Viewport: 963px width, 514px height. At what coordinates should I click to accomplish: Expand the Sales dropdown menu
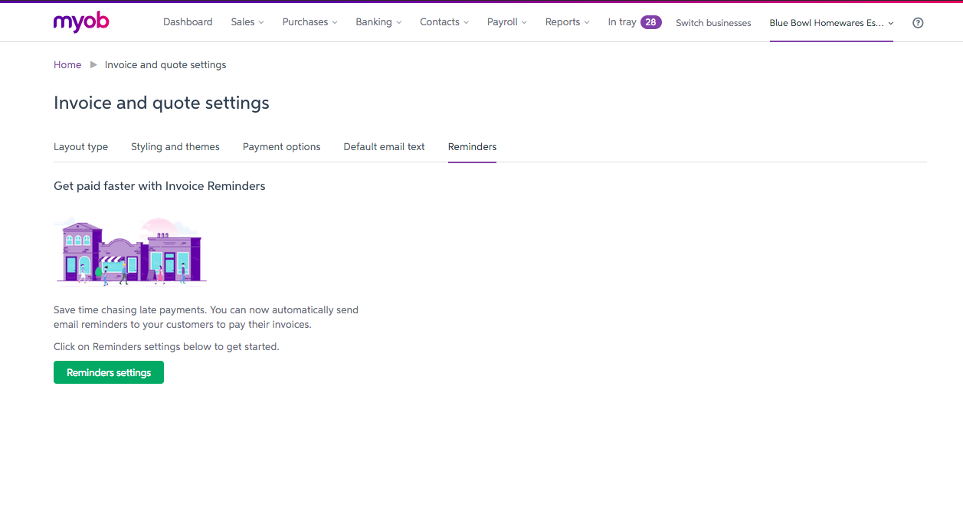coord(247,22)
